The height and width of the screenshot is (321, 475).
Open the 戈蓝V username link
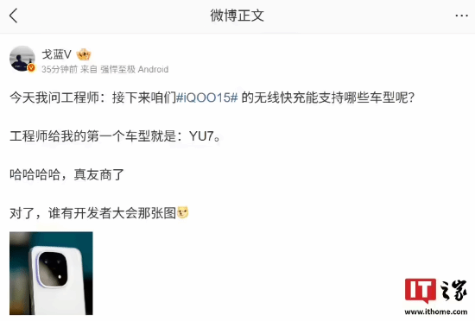point(57,54)
